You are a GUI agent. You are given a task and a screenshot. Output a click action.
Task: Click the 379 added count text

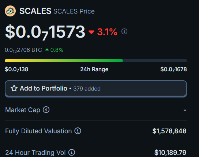[87, 89]
